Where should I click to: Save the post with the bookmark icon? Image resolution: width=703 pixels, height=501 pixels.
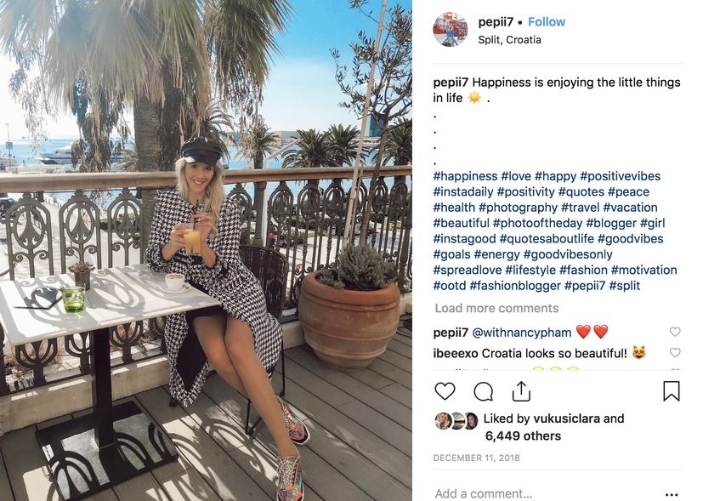(672, 390)
